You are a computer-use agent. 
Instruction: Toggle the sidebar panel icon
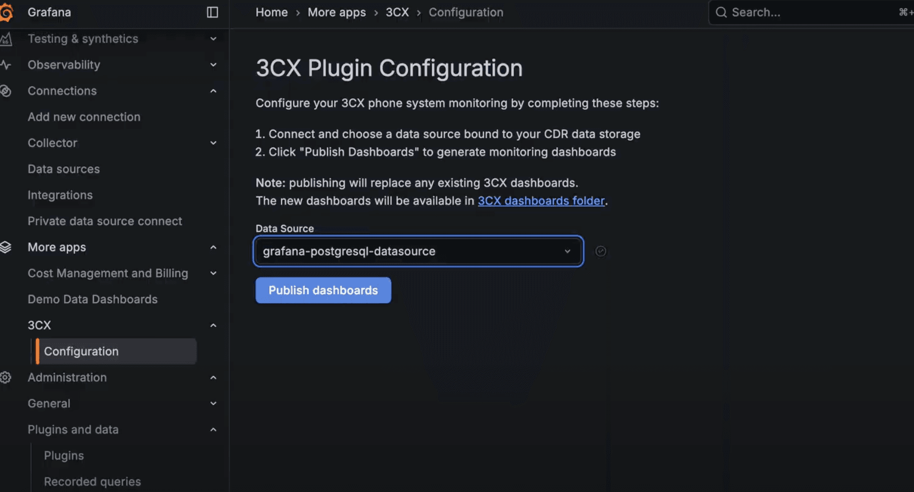(x=212, y=12)
